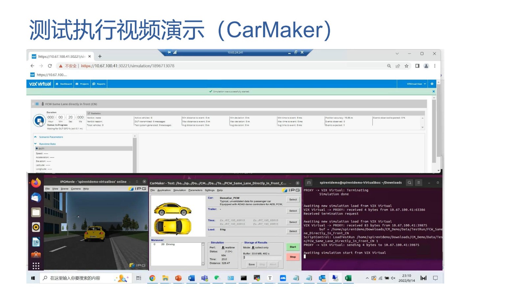Open the Simulation menu in CarMaker
Image resolution: width=526 pixels, height=295 pixels.
click(x=179, y=190)
